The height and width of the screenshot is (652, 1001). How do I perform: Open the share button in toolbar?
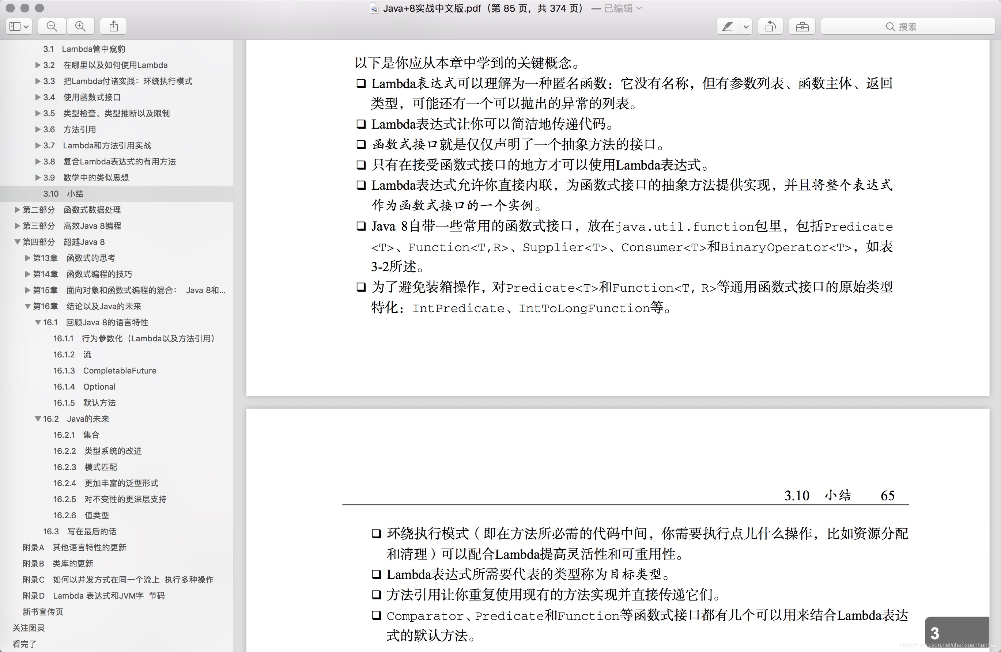tap(114, 26)
